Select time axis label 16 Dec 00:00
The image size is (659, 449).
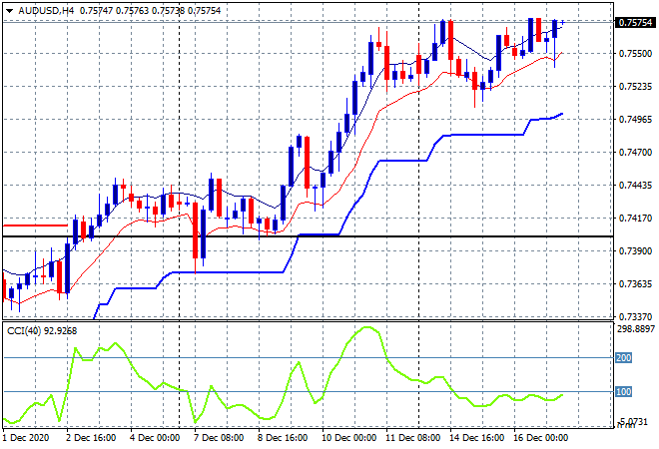[540, 438]
